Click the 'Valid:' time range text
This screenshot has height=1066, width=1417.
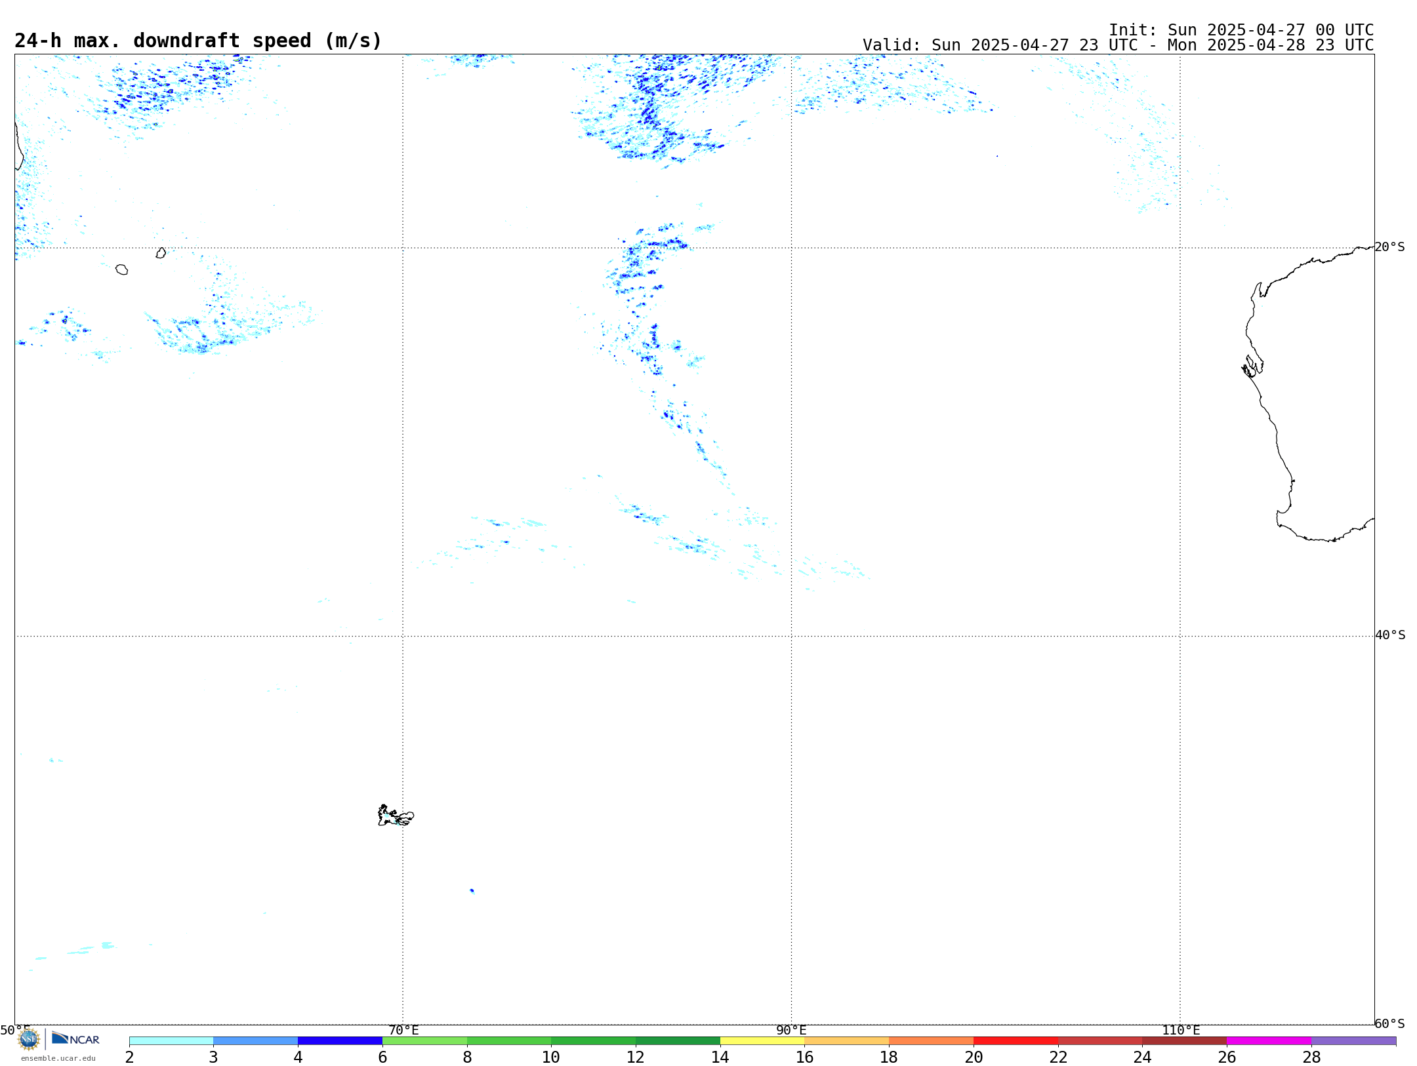tap(1118, 45)
